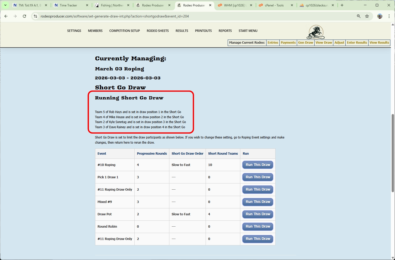Open the Chrome profile avatar
This screenshot has height=260, width=395.
pyautogui.click(x=380, y=16)
